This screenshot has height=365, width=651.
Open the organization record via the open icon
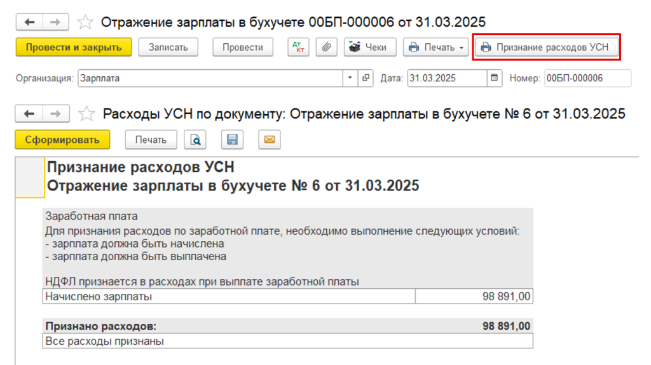(x=366, y=78)
